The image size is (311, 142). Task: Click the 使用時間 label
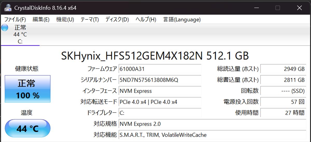point(247,113)
